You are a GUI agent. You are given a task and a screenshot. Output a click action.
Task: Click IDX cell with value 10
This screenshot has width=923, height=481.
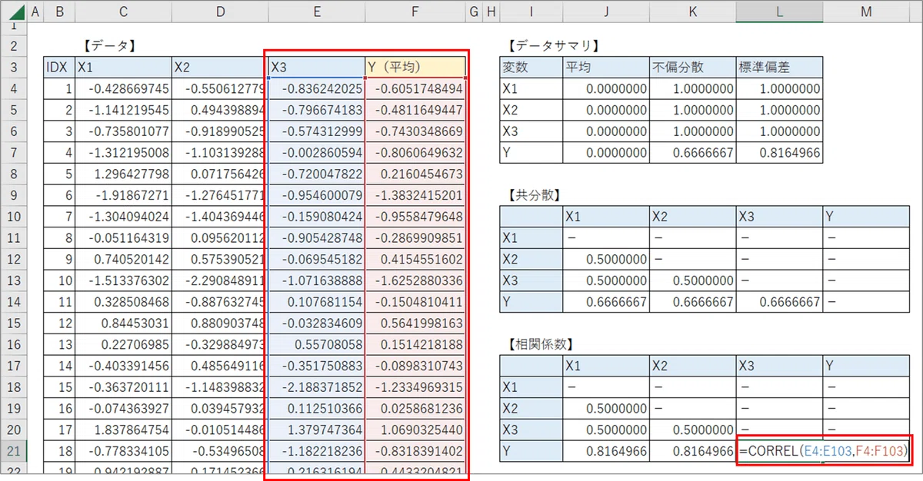(x=60, y=280)
